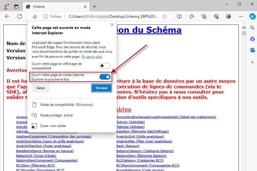The height and width of the screenshot is (171, 257).
Task: Click the Schéma page title link
Action: click(149, 30)
